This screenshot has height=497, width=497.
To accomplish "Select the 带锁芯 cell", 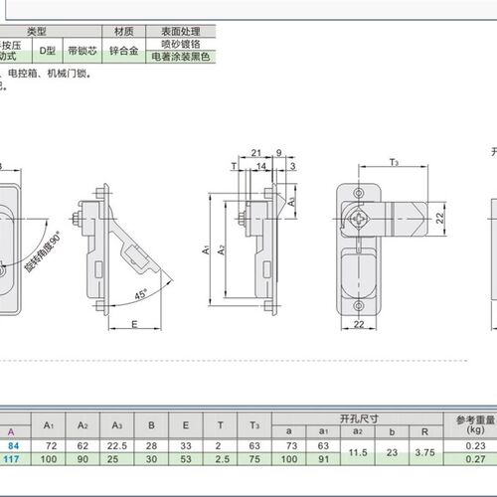I will pos(83,51).
